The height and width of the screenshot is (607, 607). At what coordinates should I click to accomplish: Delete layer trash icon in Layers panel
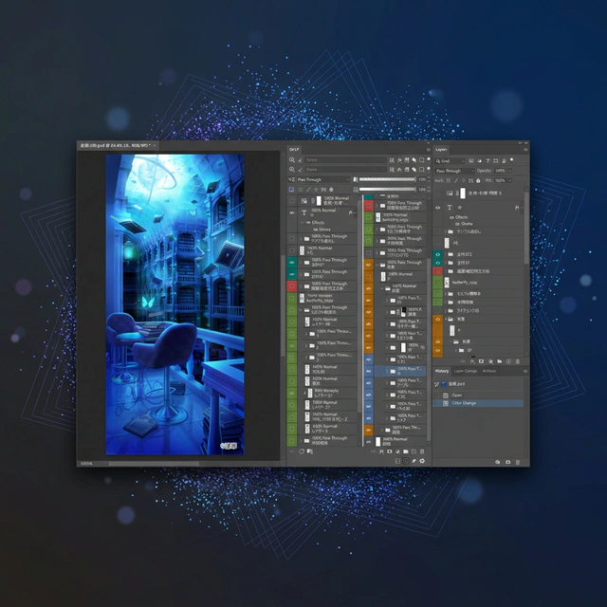click(518, 361)
